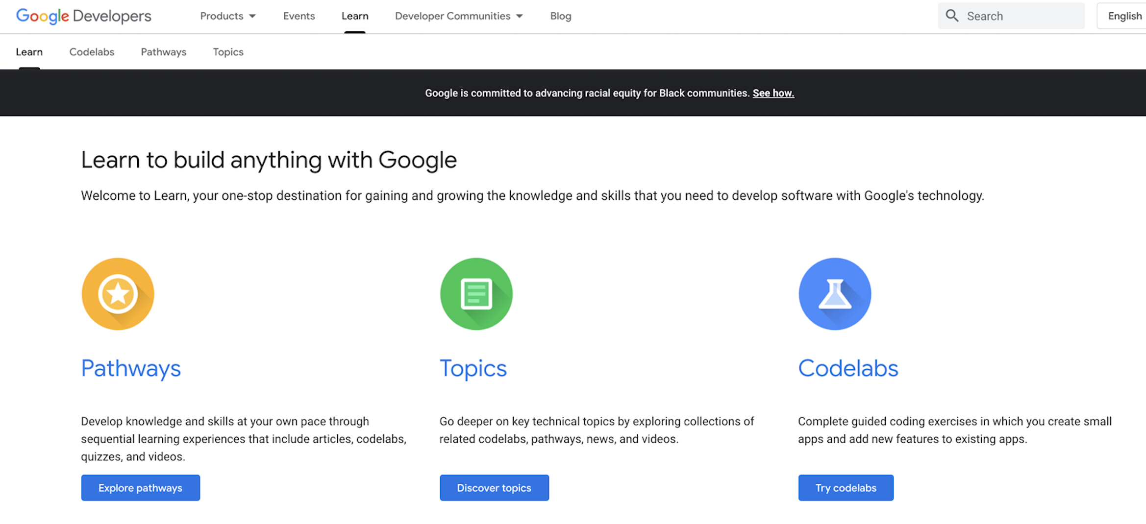This screenshot has height=524, width=1146.
Task: Open the English language selector
Action: pos(1124,16)
